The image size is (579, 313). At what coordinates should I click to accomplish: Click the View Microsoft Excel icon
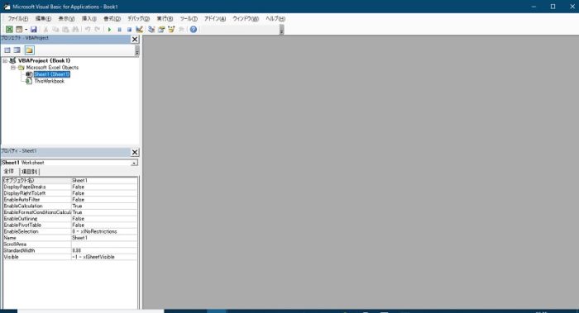[x=9, y=30]
